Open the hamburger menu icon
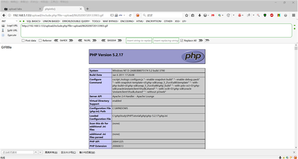The width and height of the screenshot is (298, 159). click(294, 15)
